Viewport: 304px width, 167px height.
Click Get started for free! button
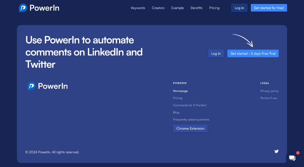point(269,8)
